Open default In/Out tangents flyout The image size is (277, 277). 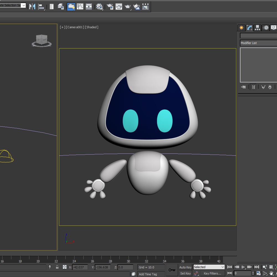[196, 273]
